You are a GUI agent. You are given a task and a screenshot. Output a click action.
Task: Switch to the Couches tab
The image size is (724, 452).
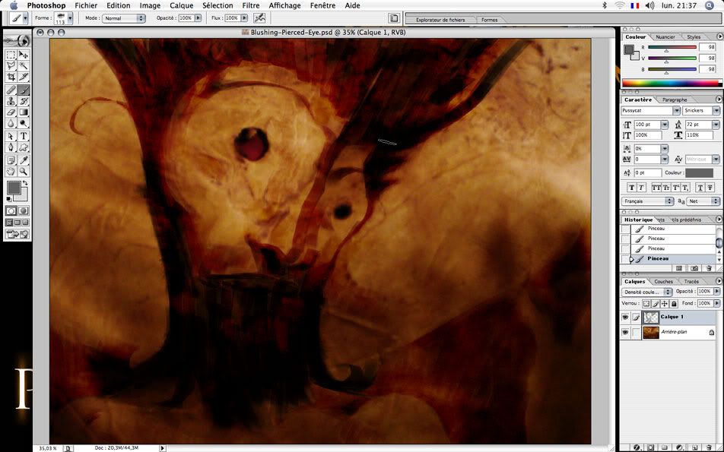(663, 281)
